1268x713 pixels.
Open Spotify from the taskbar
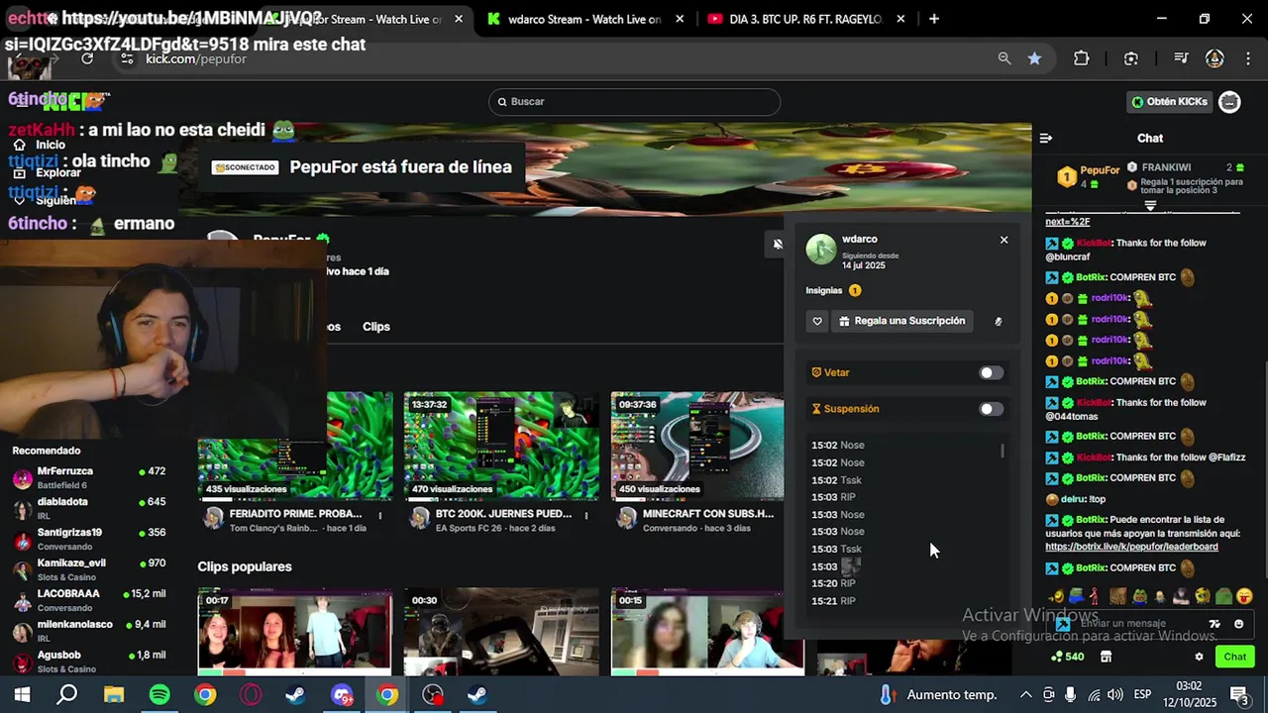[x=159, y=695]
